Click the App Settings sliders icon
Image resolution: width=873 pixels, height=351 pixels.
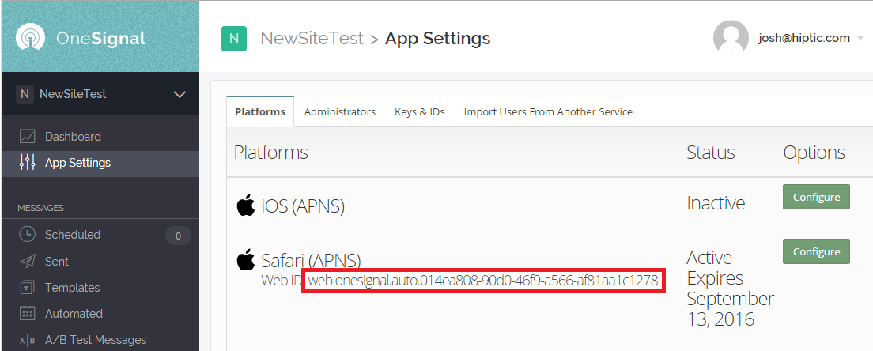point(28,163)
